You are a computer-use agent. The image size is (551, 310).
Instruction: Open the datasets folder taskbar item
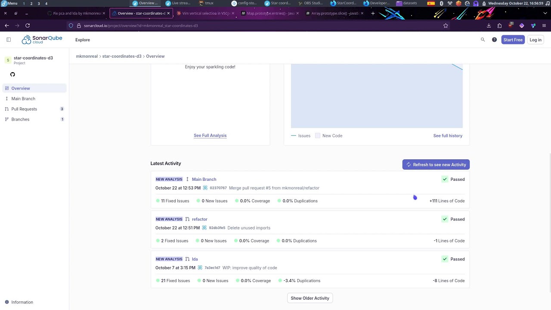click(x=407, y=3)
